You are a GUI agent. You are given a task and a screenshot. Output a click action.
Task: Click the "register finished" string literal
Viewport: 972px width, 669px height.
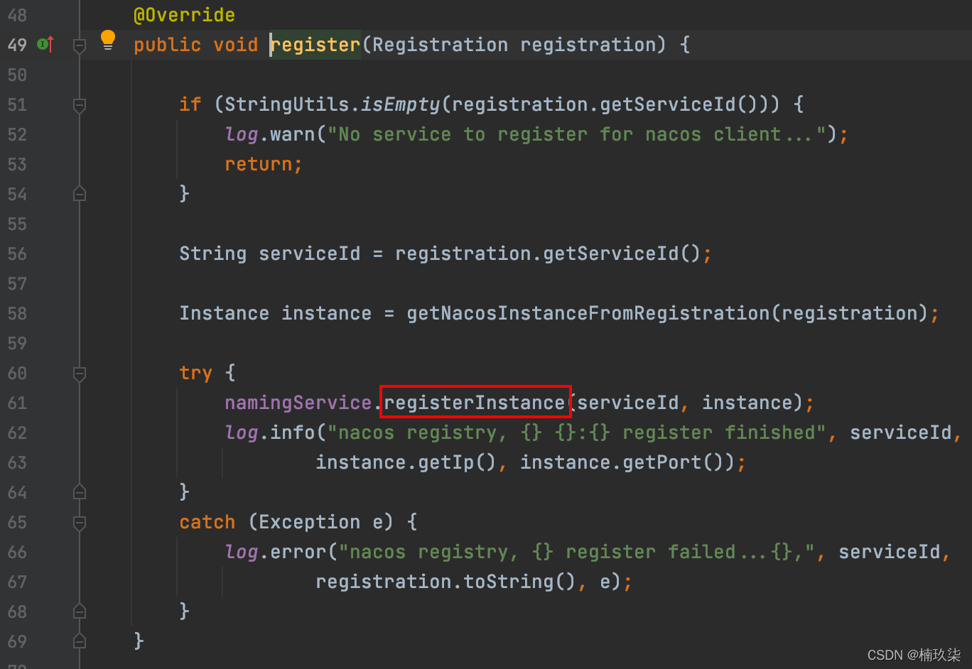click(577, 433)
